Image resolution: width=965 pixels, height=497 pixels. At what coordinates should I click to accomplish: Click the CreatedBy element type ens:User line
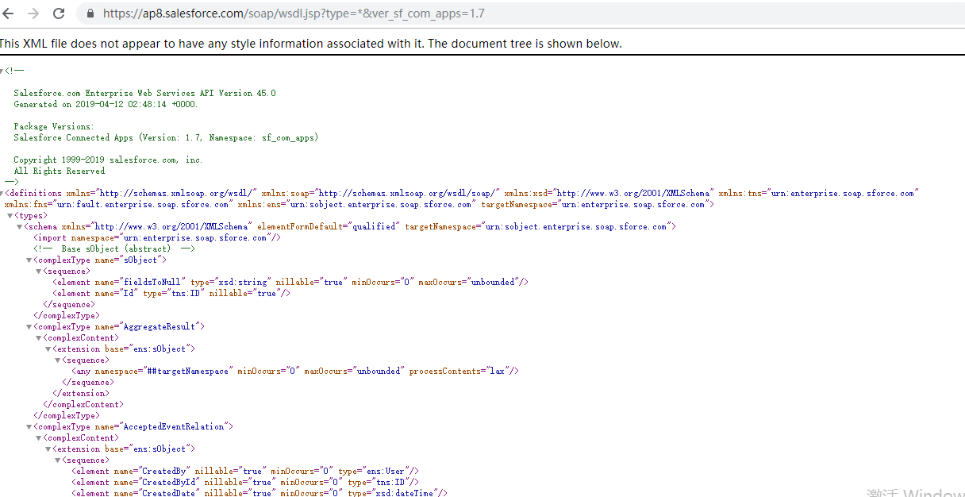[245, 471]
